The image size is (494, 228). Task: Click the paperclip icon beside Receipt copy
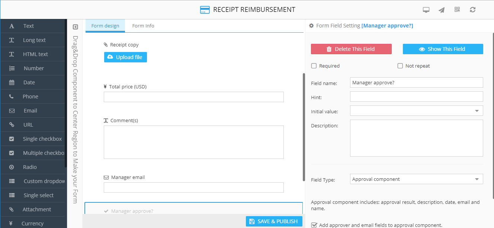click(106, 45)
